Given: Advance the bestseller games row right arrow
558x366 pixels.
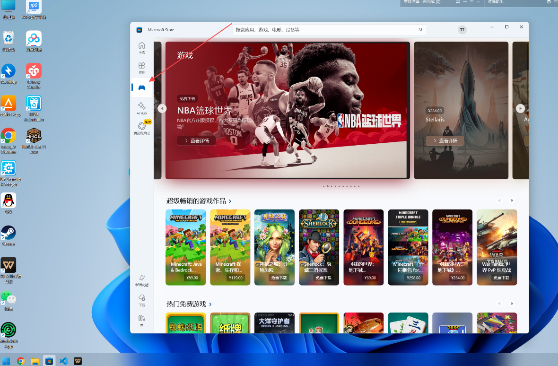Looking at the screenshot, I should point(512,200).
